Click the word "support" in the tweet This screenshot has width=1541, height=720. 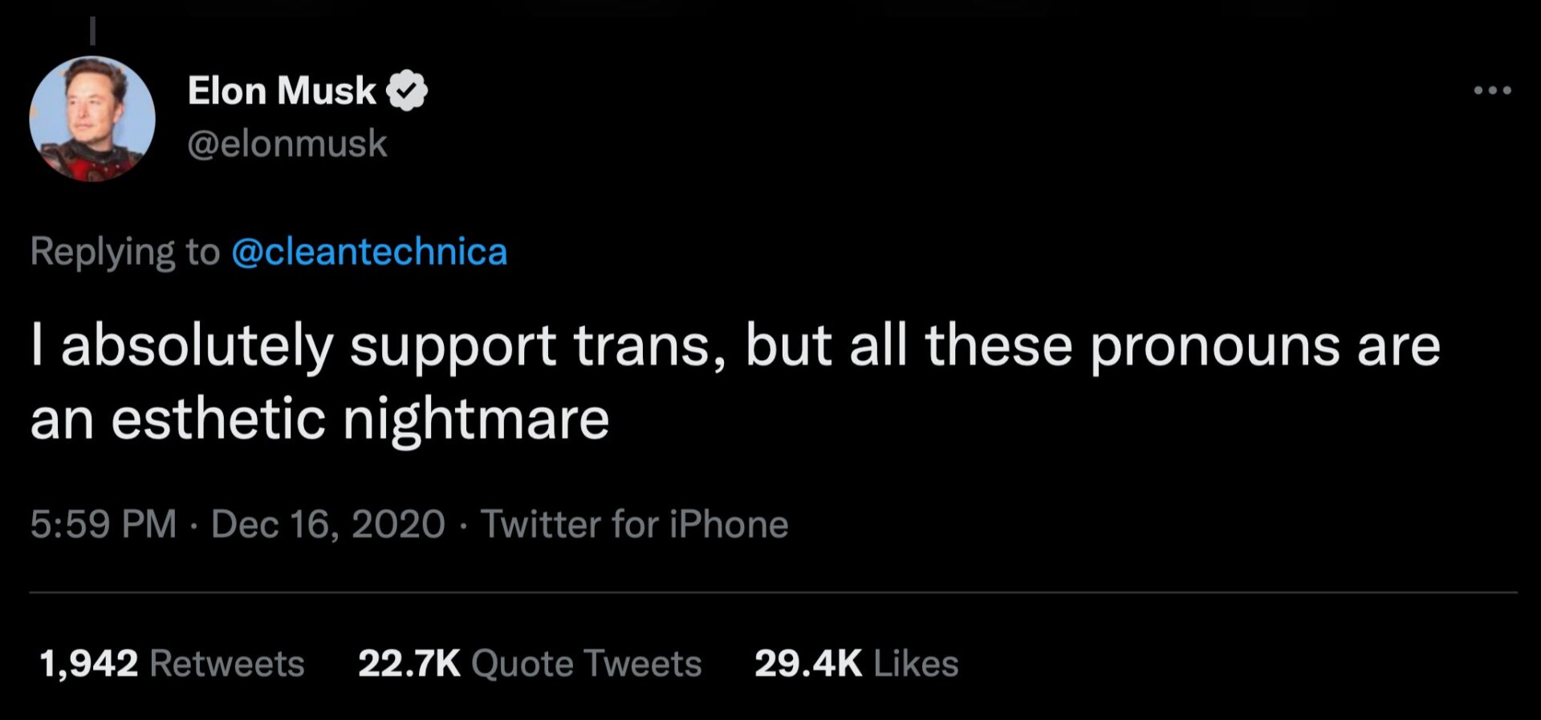(453, 347)
